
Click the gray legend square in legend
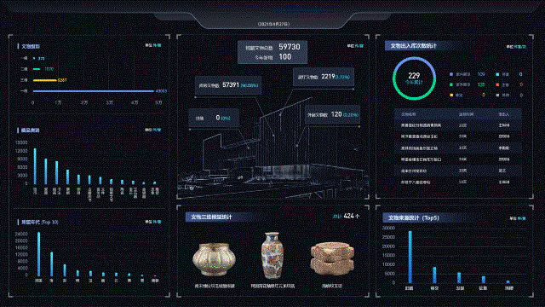click(x=497, y=95)
